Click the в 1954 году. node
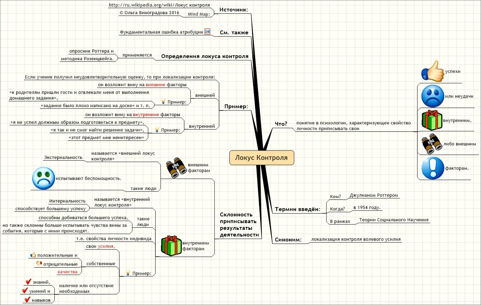481x305 pixels. pos(367,208)
